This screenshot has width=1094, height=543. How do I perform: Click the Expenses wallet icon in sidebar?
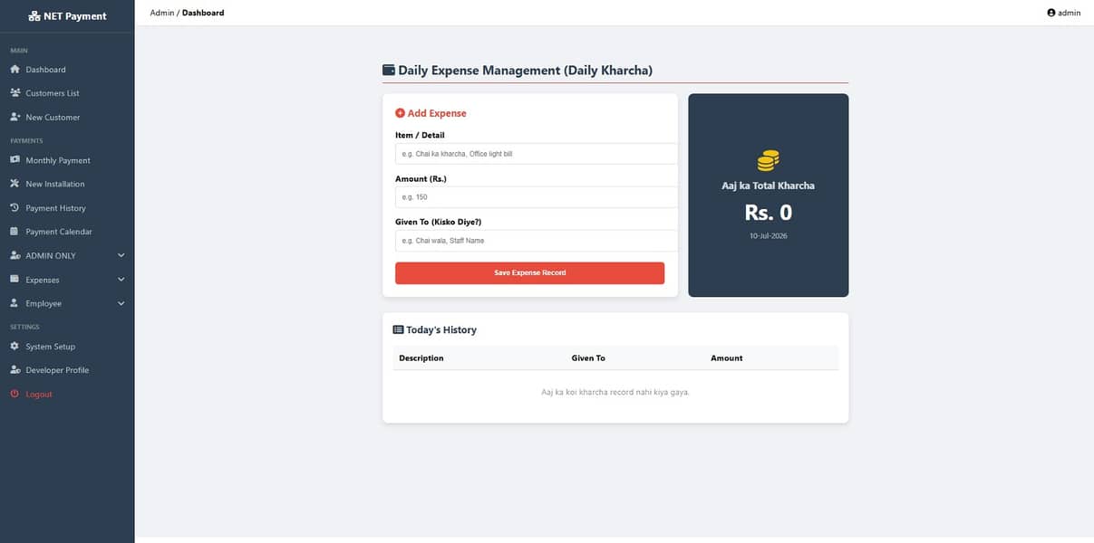coord(15,280)
